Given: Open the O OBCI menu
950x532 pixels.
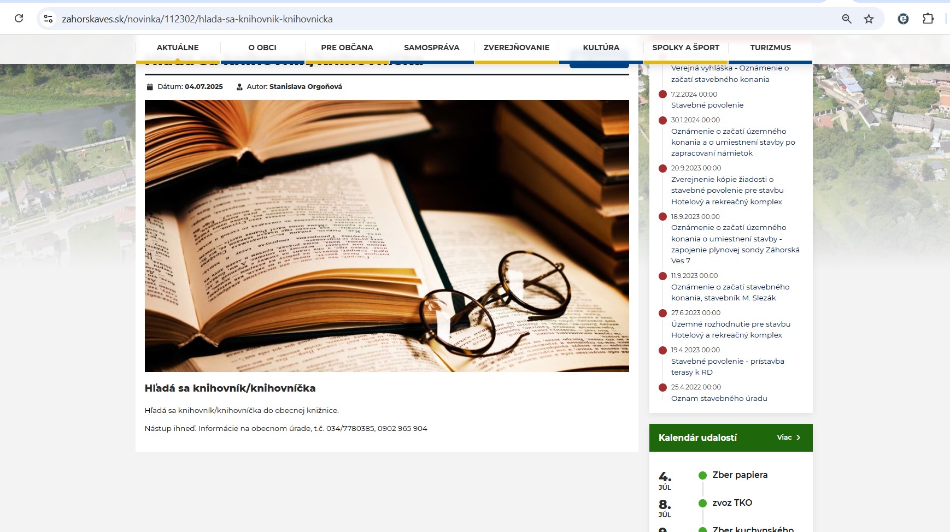Looking at the screenshot, I should [x=262, y=48].
